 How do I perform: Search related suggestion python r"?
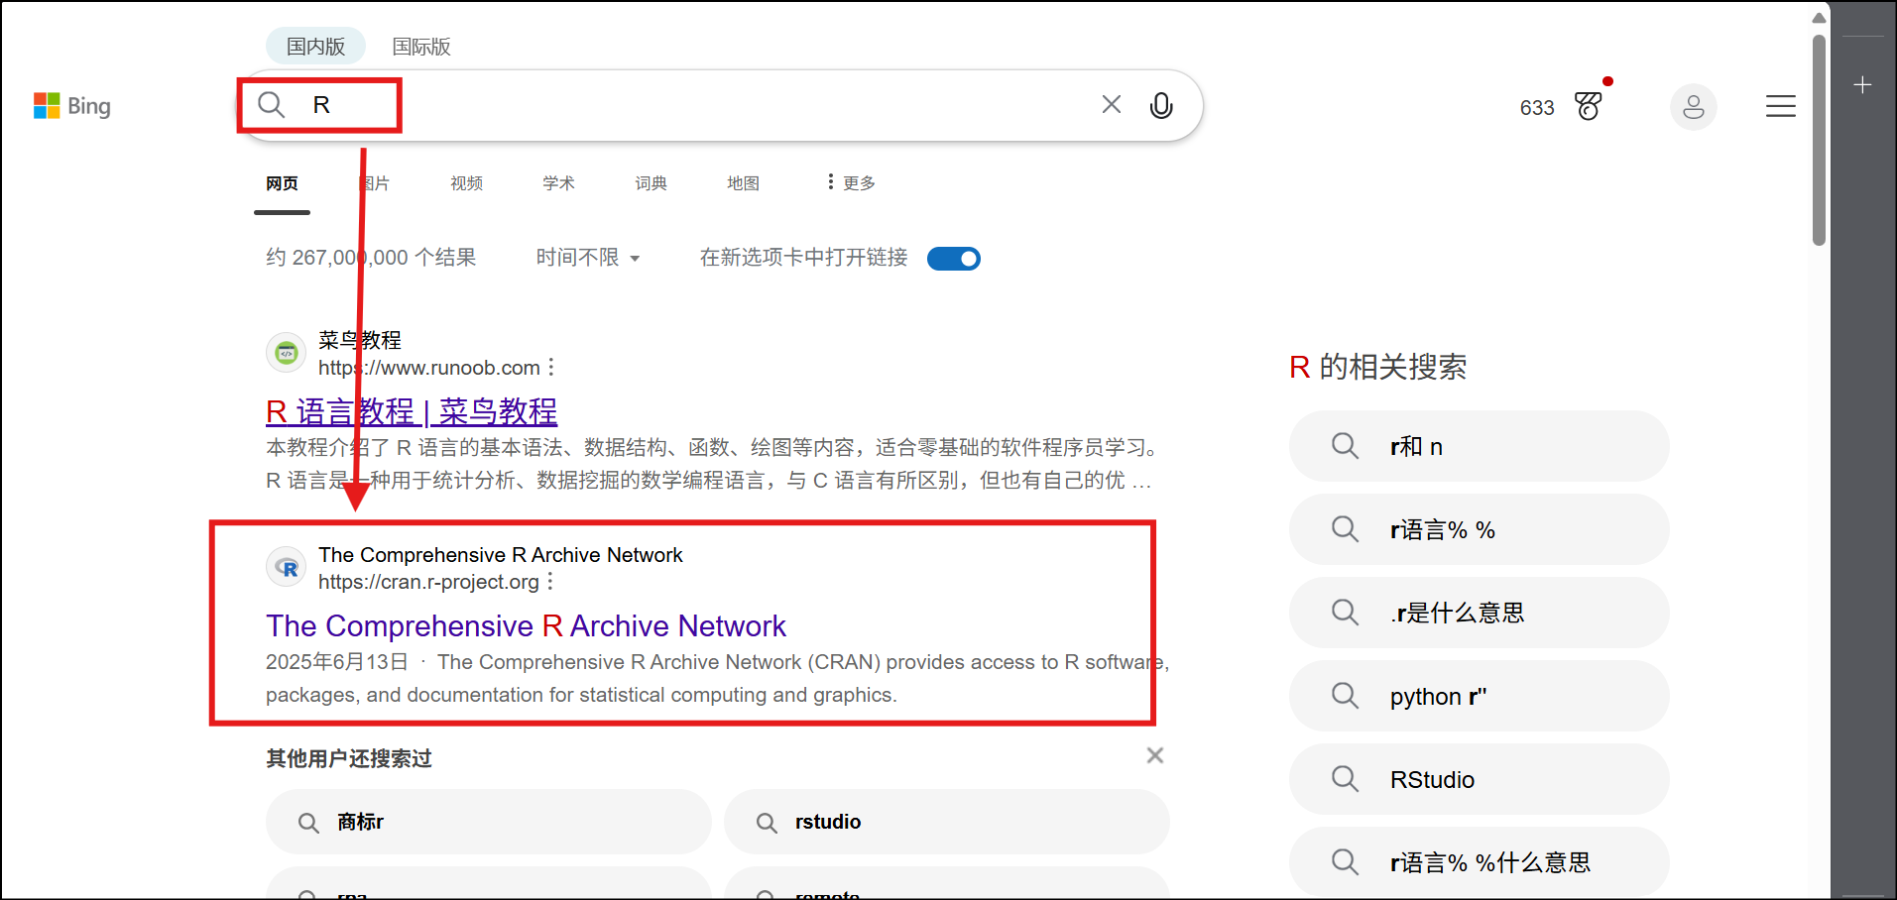(x=1479, y=696)
